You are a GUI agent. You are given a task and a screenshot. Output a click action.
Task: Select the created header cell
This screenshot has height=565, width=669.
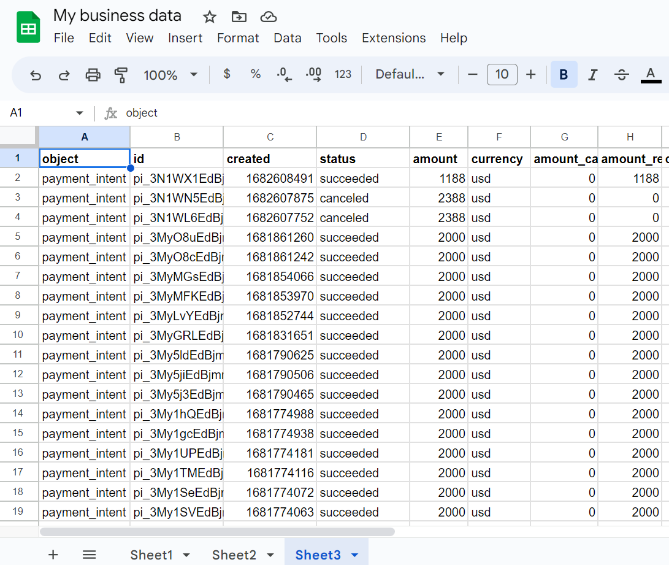point(270,158)
